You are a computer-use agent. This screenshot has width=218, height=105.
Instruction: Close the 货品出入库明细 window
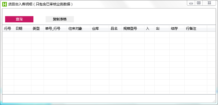coord(210,3)
